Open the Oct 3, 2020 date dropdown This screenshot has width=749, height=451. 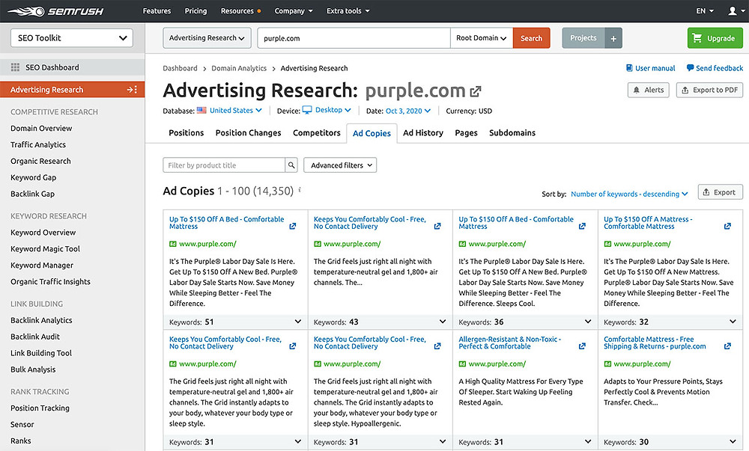(x=408, y=111)
